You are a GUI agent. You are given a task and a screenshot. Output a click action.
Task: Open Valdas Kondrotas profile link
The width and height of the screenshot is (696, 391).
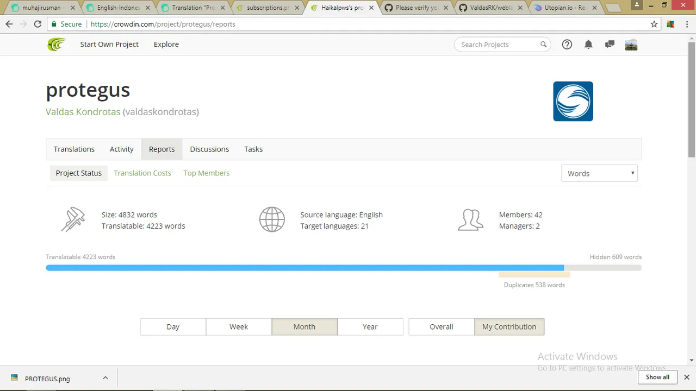pyautogui.click(x=83, y=112)
